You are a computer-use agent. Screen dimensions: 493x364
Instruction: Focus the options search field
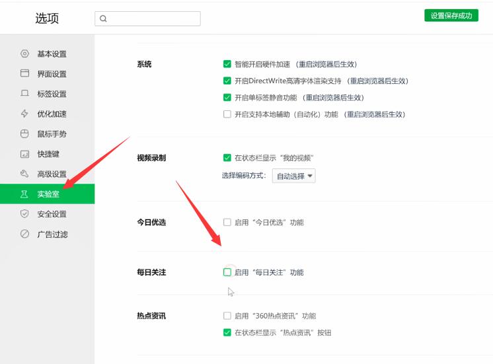147,19
